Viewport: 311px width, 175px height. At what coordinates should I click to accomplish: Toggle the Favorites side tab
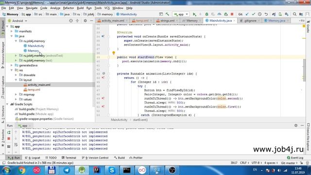click(x=2, y=138)
